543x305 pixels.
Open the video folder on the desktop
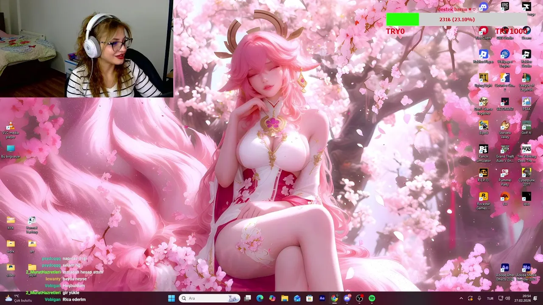(11, 270)
